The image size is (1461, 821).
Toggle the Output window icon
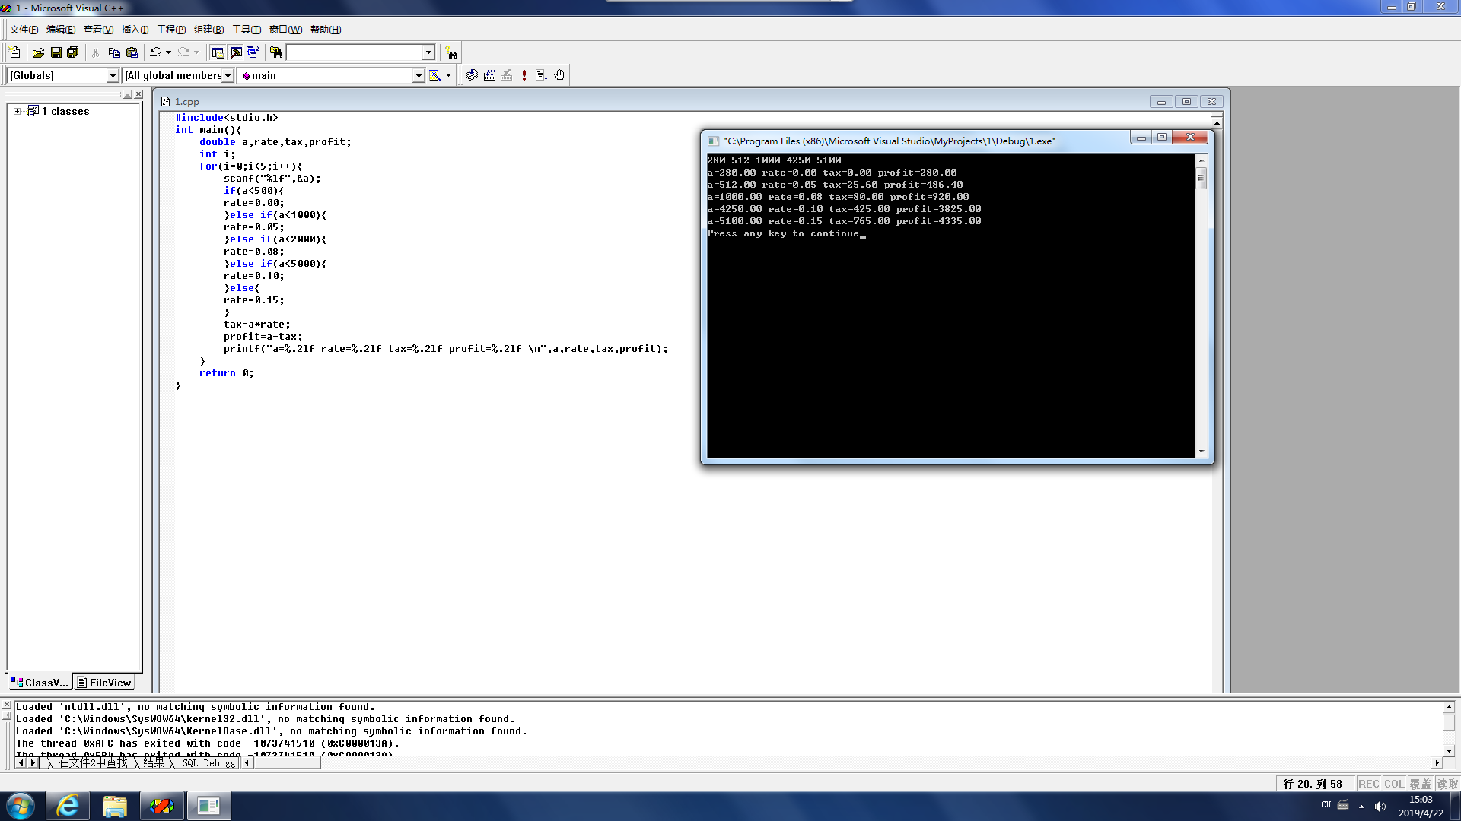[x=236, y=52]
